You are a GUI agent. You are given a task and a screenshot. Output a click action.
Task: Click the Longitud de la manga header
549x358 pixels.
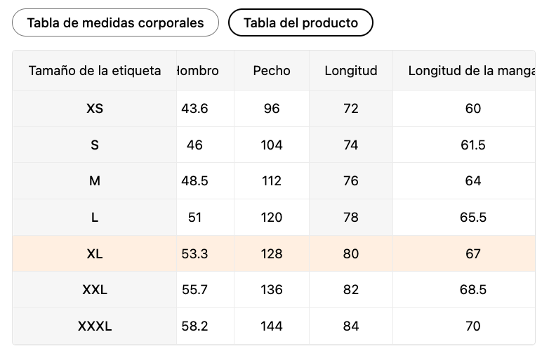click(470, 70)
